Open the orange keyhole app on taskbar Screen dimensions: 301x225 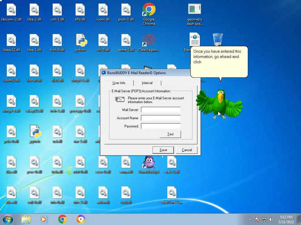[81, 219]
